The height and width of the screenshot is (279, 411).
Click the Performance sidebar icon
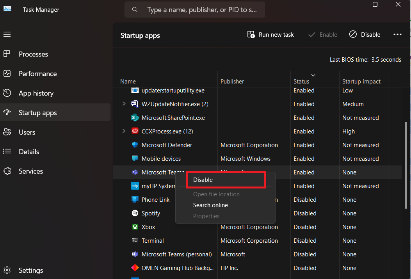[x=7, y=73]
